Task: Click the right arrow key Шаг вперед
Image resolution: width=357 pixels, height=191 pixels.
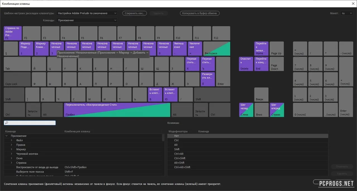Action: pos(277,110)
